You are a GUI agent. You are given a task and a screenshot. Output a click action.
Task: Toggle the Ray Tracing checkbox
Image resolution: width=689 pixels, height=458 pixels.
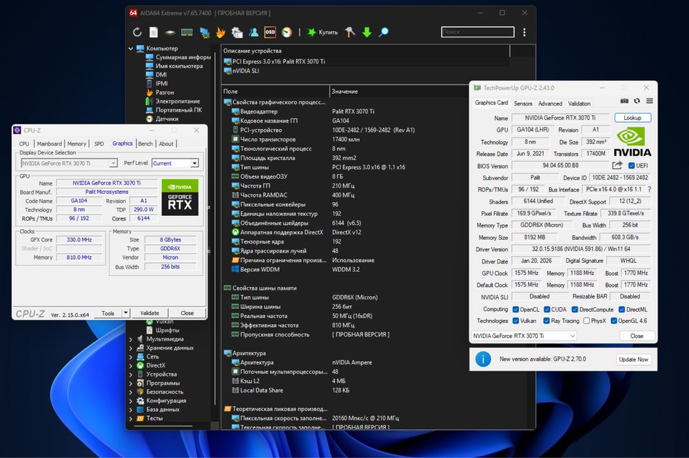coord(546,321)
